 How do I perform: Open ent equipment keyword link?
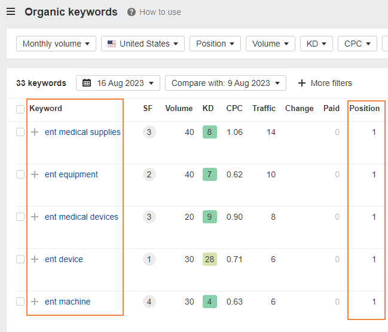[71, 174]
